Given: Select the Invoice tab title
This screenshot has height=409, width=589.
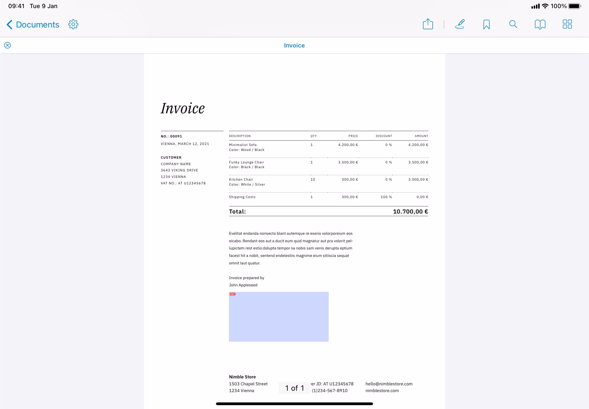Looking at the screenshot, I should click(x=294, y=45).
